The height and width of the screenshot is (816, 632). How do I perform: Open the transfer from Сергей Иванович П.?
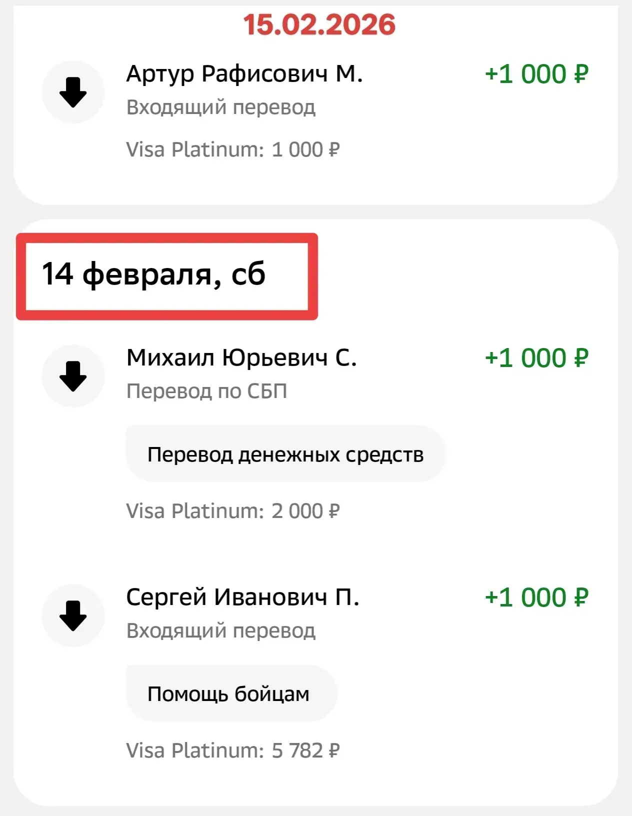pyautogui.click(x=242, y=597)
